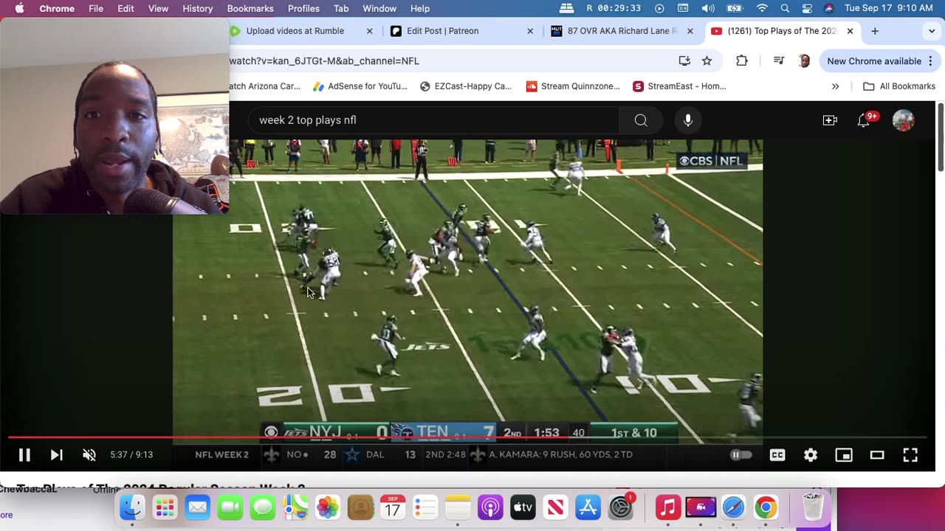Open Safari from the Dock
Screen dimensions: 945x531
(733, 507)
